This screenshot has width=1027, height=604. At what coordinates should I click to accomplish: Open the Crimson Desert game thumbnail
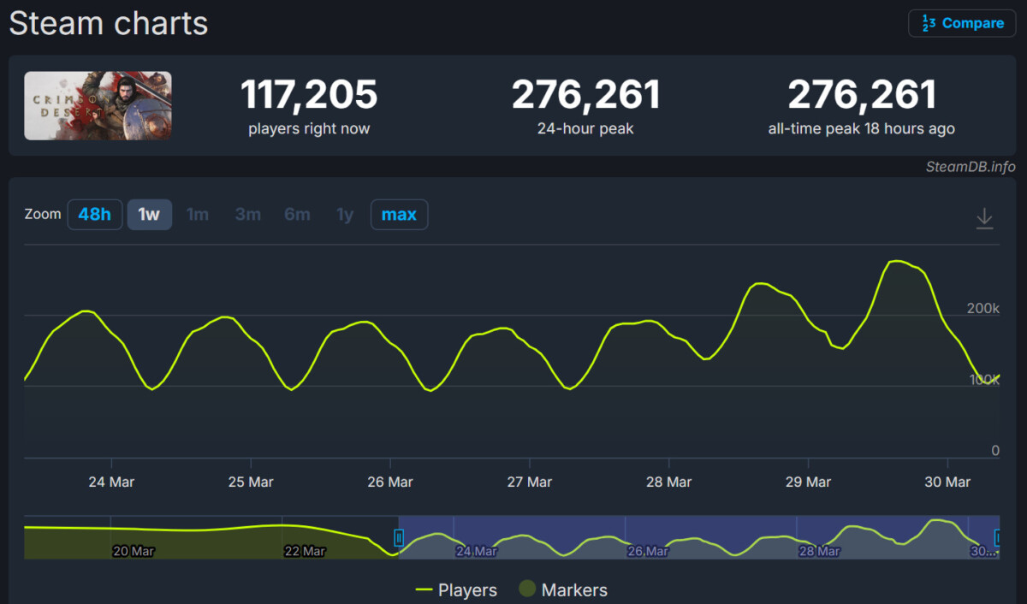point(98,105)
